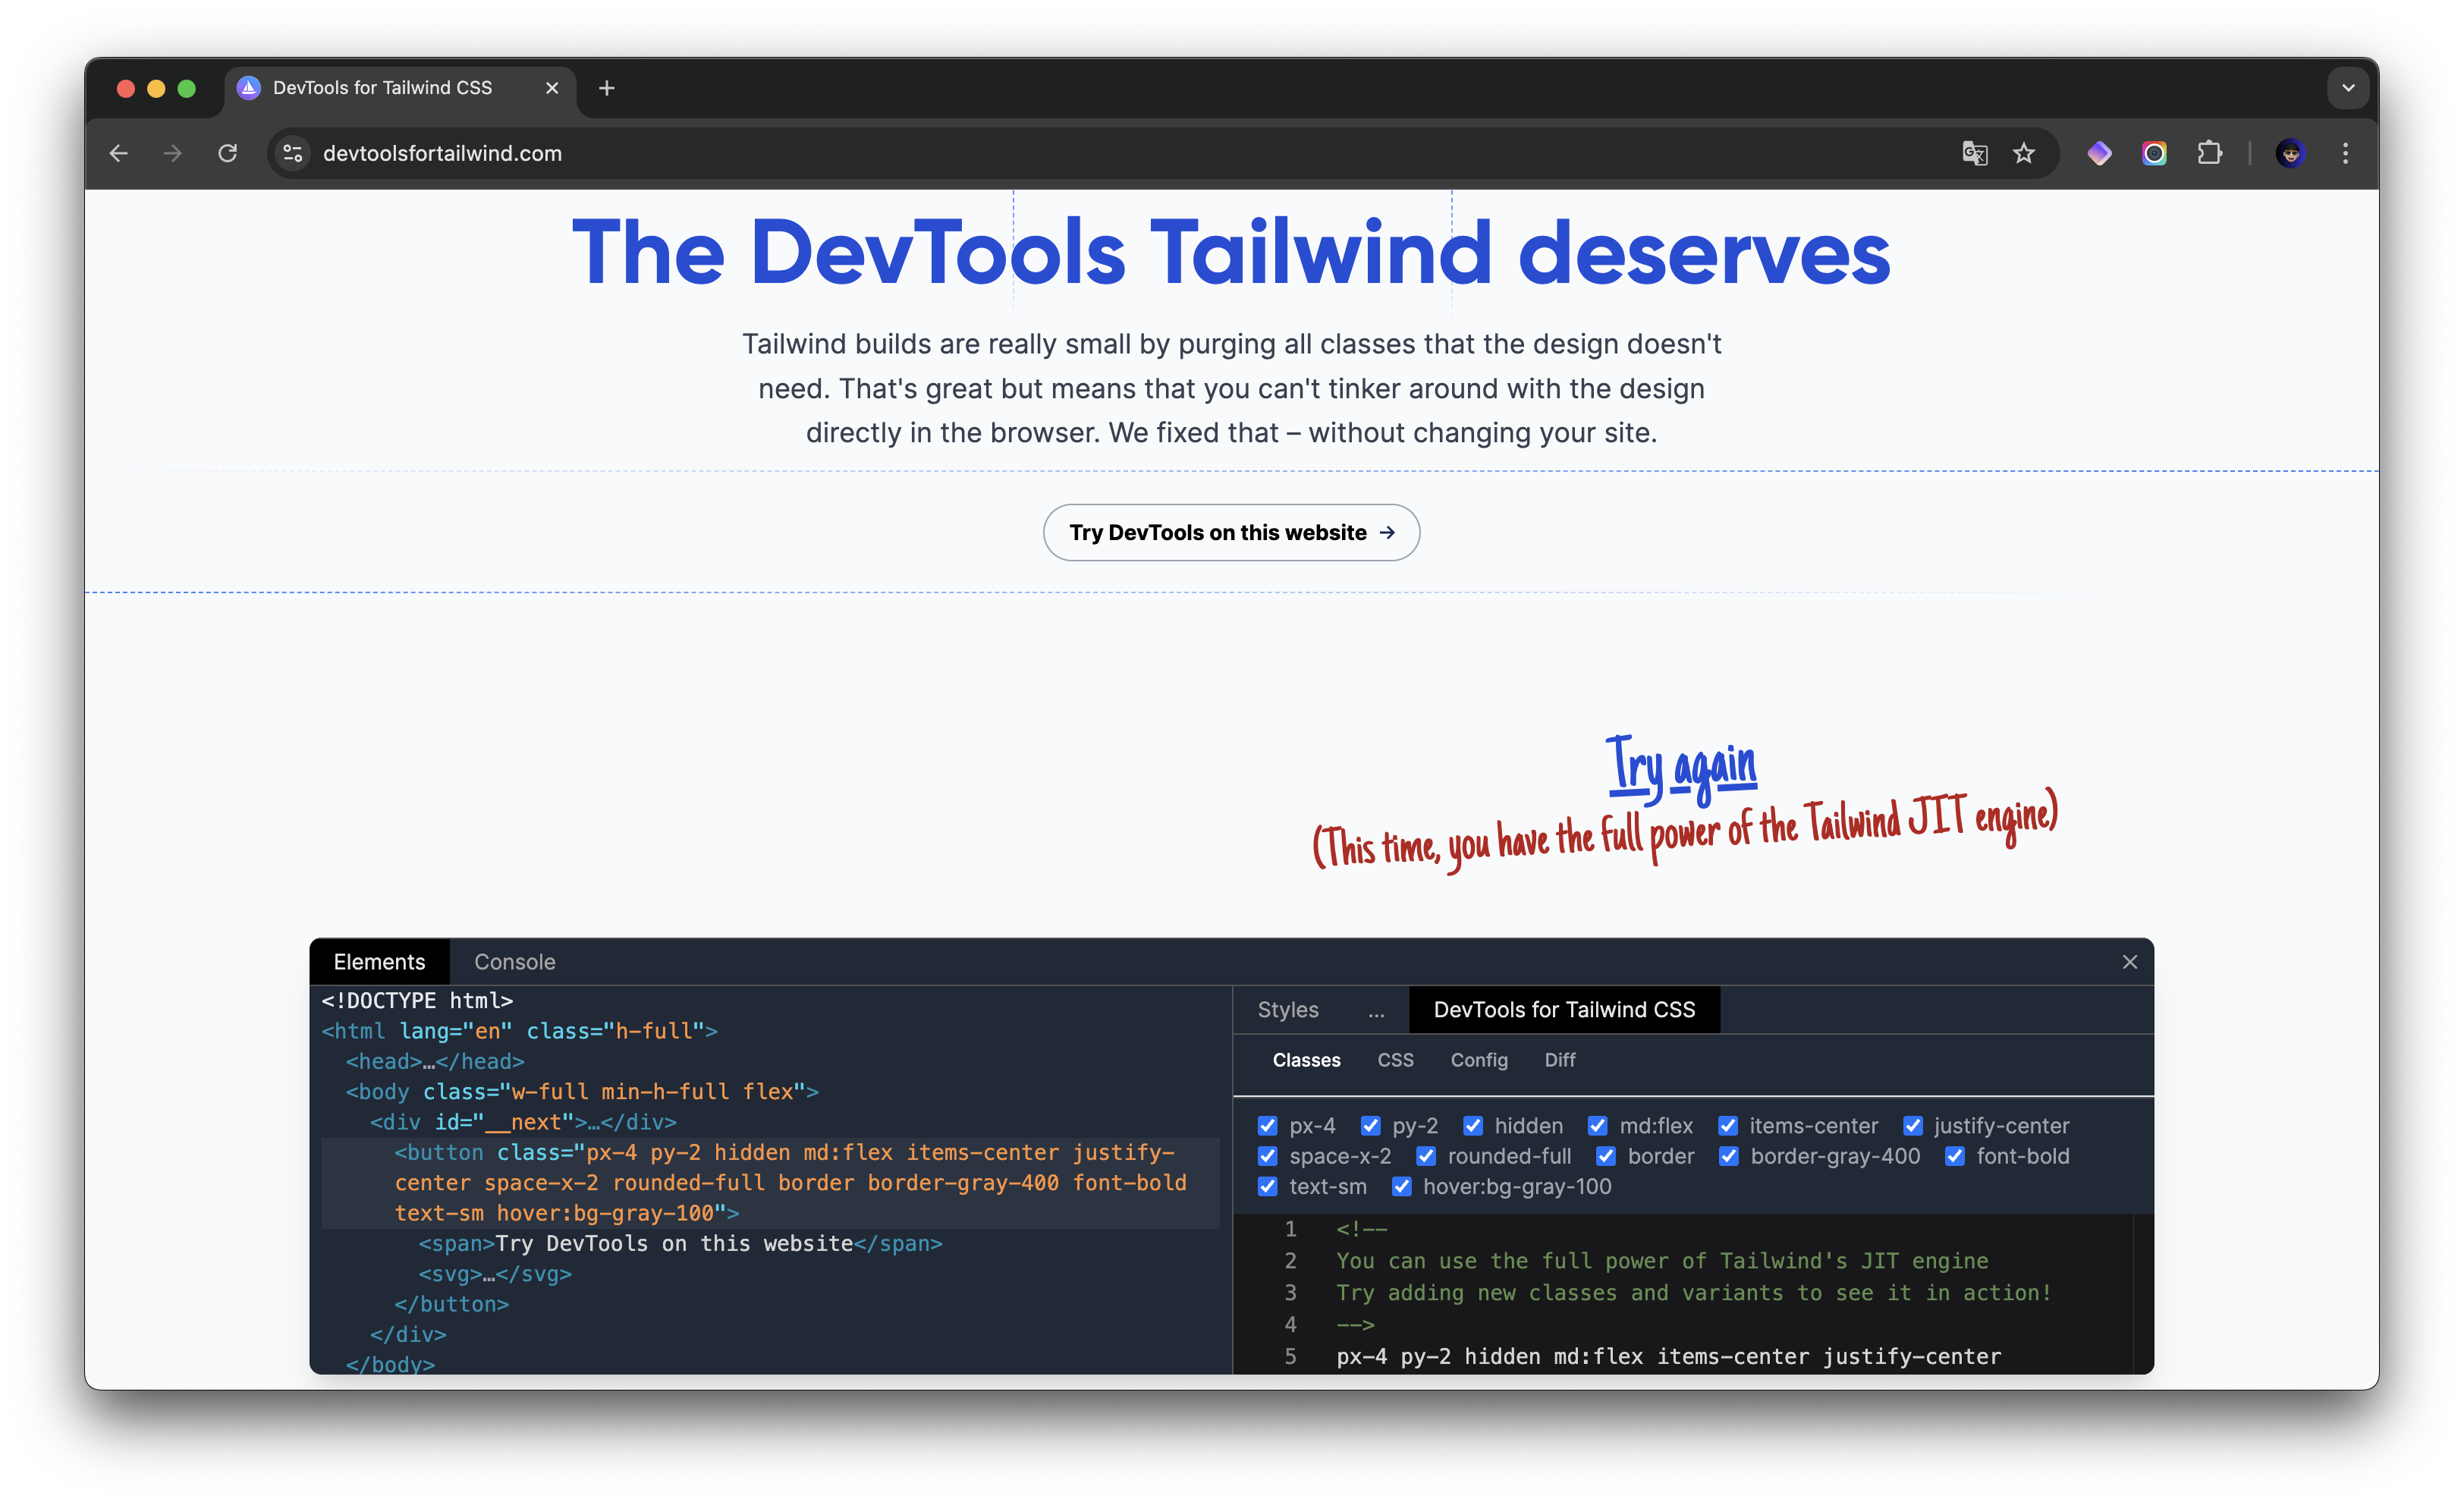Click the closing button tag line
Viewport: 2464px width, 1502px height.
[x=451, y=1304]
